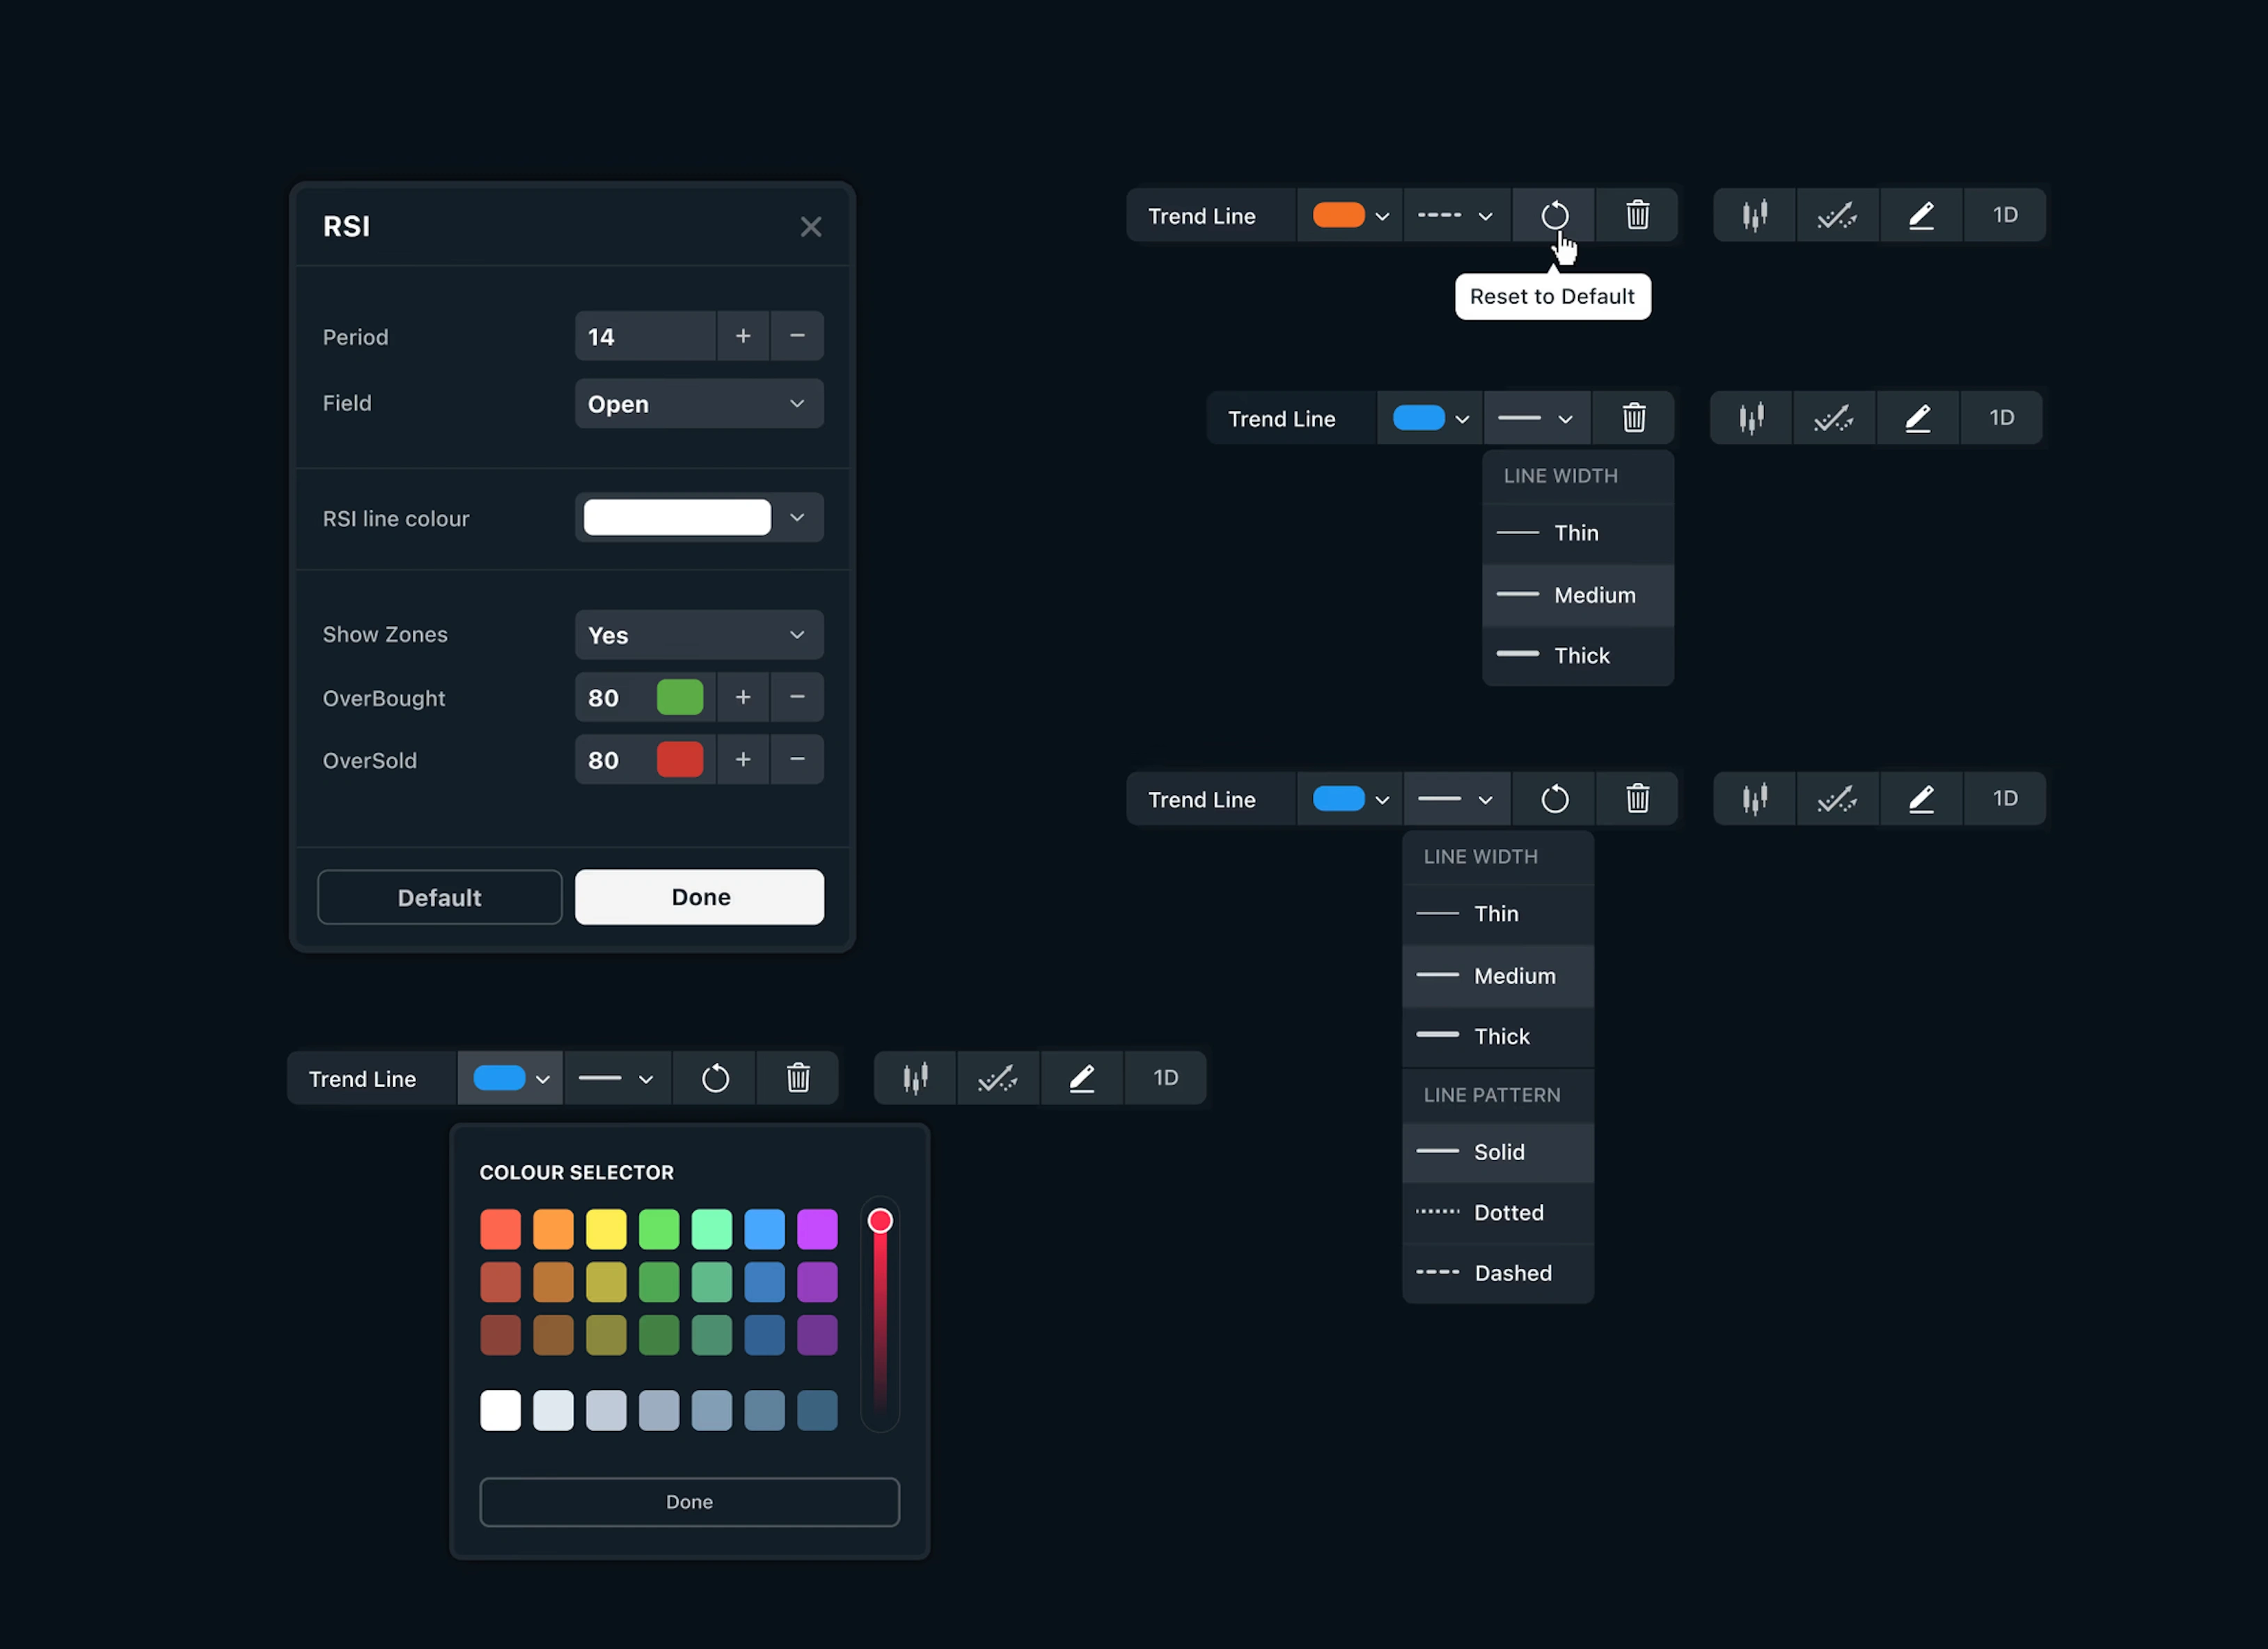The height and width of the screenshot is (1649, 2268).
Task: Click the pencil draw icon in the bottom-left toolbar
Action: 1082,1078
